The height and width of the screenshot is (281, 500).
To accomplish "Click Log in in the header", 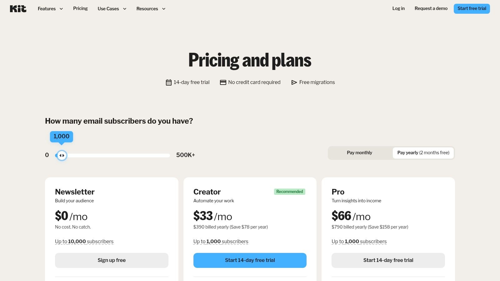I will click(x=398, y=8).
